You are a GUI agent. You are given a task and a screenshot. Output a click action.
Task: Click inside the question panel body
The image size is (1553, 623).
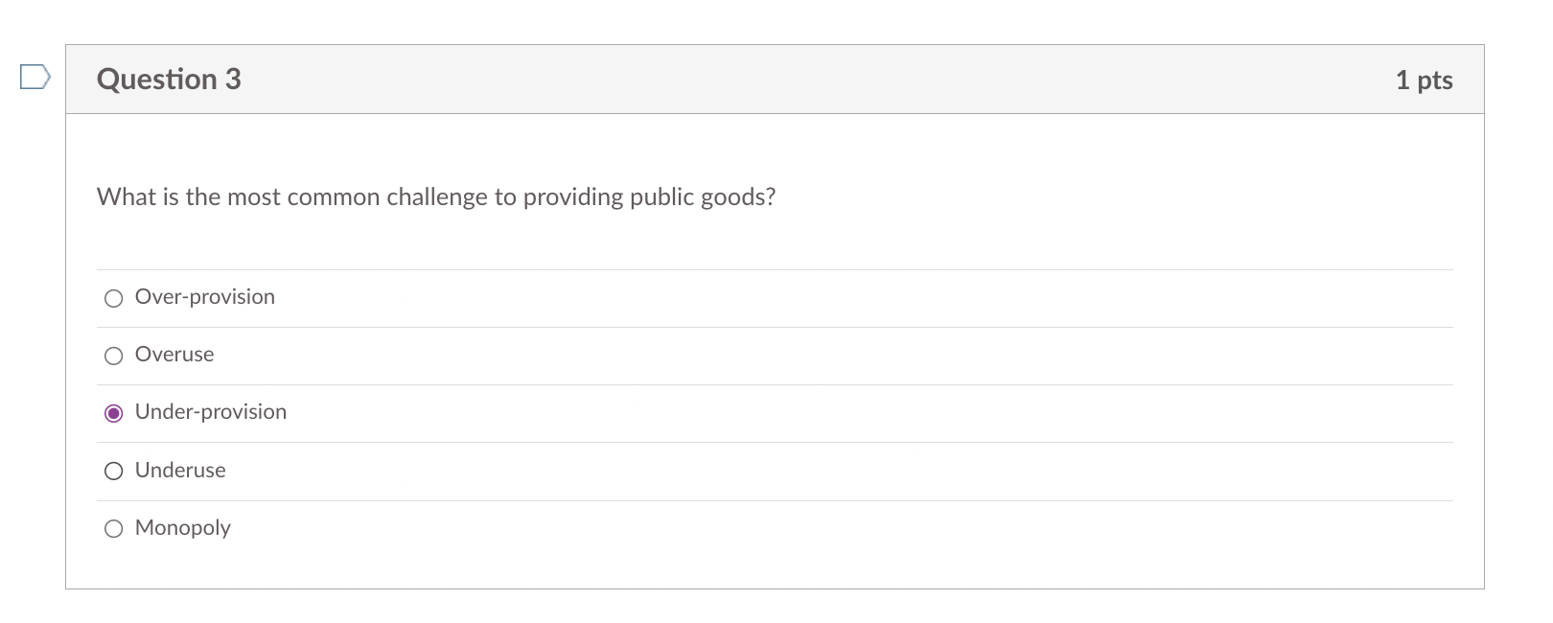coord(767,240)
